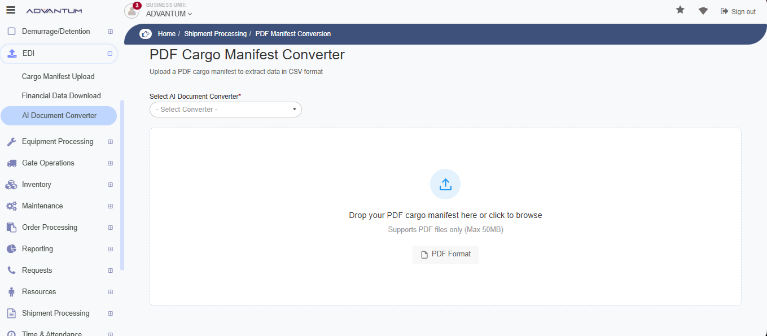
Task: Click the diamond icon near Sign out
Action: click(703, 11)
